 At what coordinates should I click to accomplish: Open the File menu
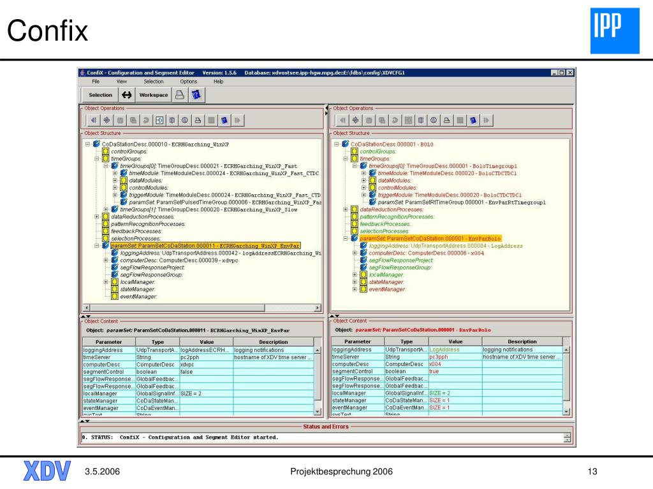point(96,81)
